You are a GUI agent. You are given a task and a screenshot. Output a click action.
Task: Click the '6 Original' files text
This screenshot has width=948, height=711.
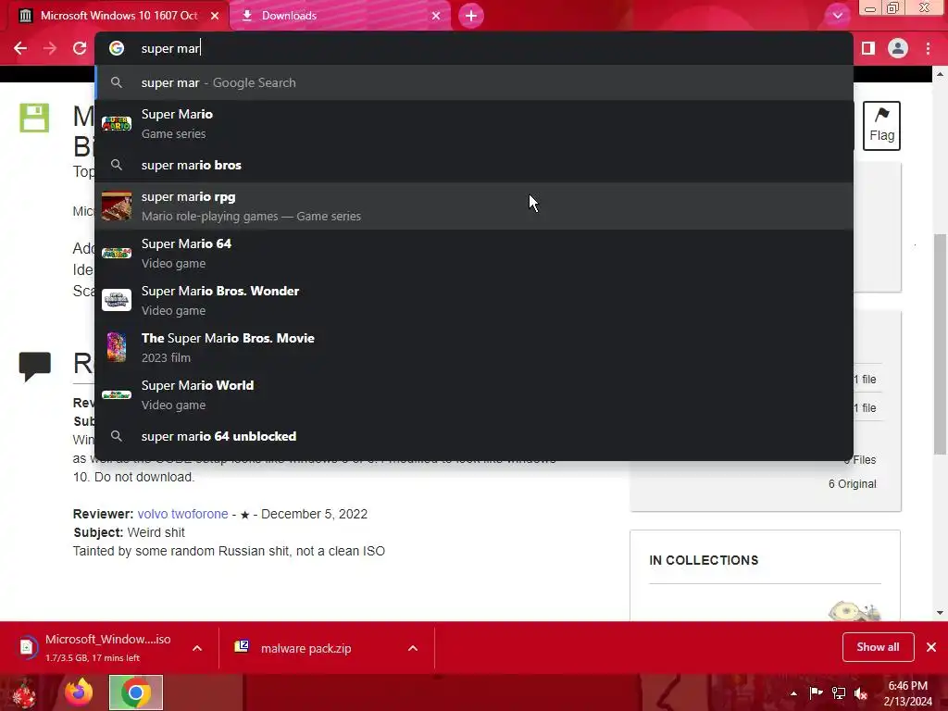point(852,483)
